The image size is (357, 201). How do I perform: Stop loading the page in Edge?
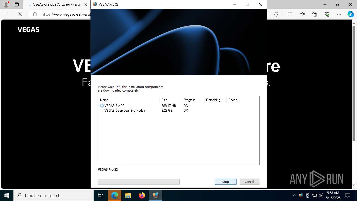pos(20,14)
